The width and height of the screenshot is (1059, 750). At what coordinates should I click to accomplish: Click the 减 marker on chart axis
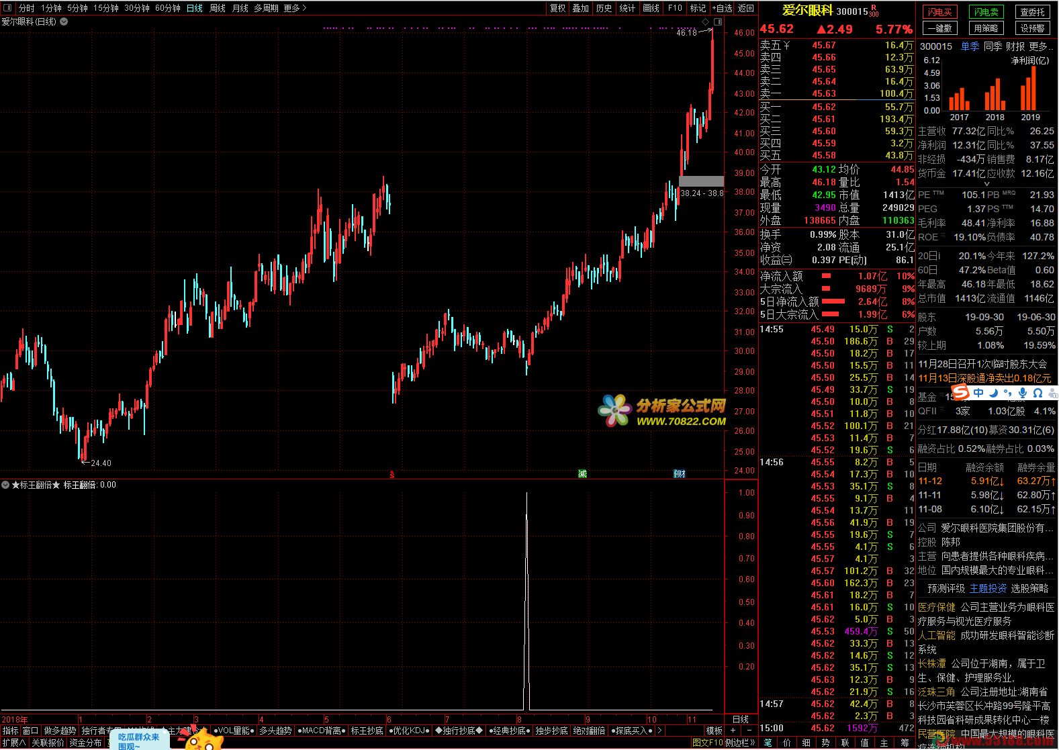(582, 474)
